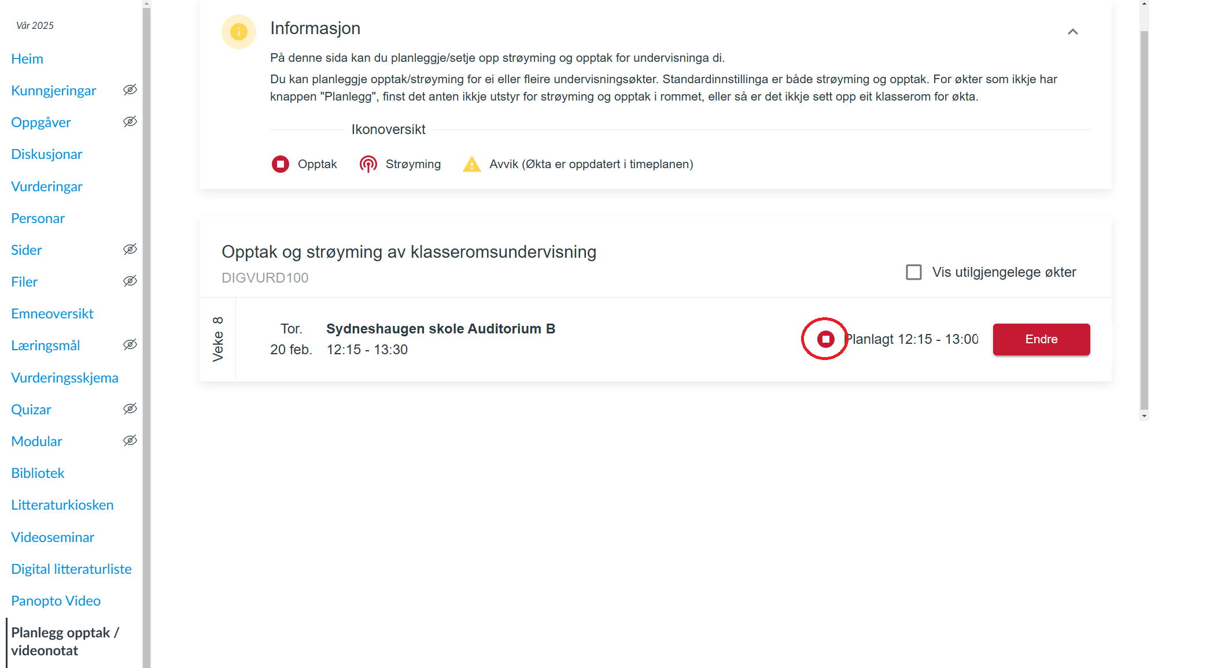This screenshot has height=668, width=1210.
Task: Click hidden-eye icon next to Modular
Action: click(130, 440)
